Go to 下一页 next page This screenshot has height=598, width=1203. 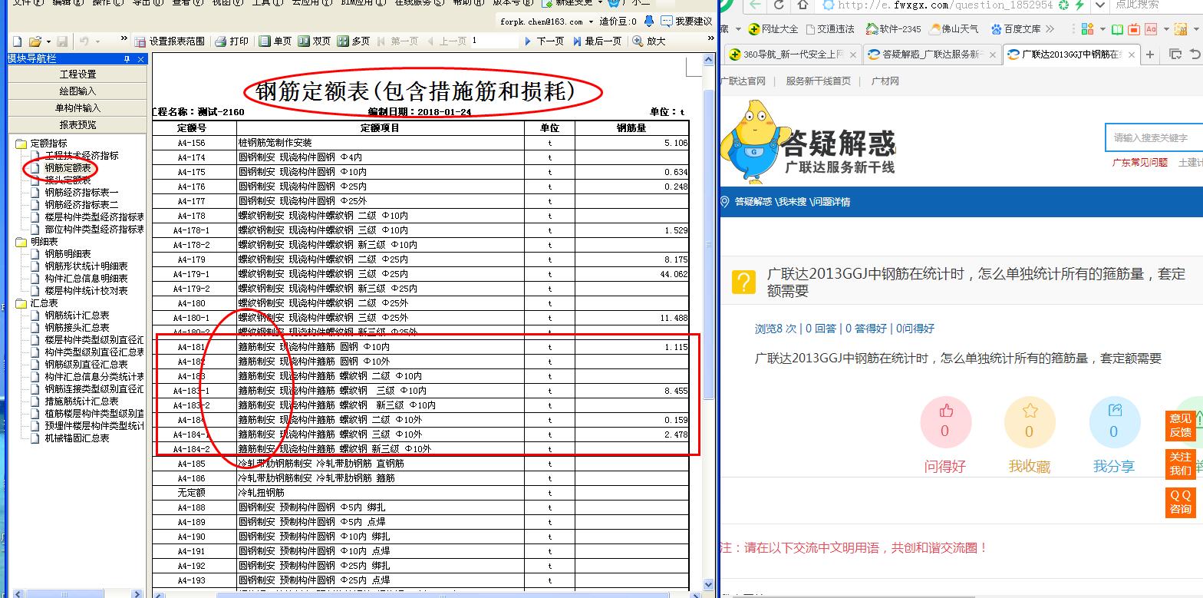(x=544, y=41)
